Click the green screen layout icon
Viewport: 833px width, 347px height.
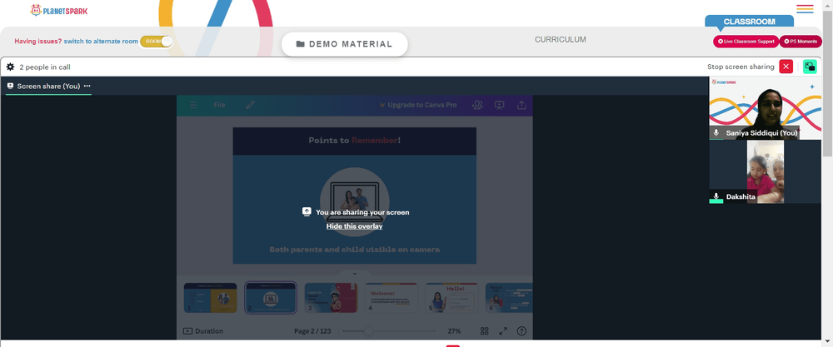coord(810,67)
